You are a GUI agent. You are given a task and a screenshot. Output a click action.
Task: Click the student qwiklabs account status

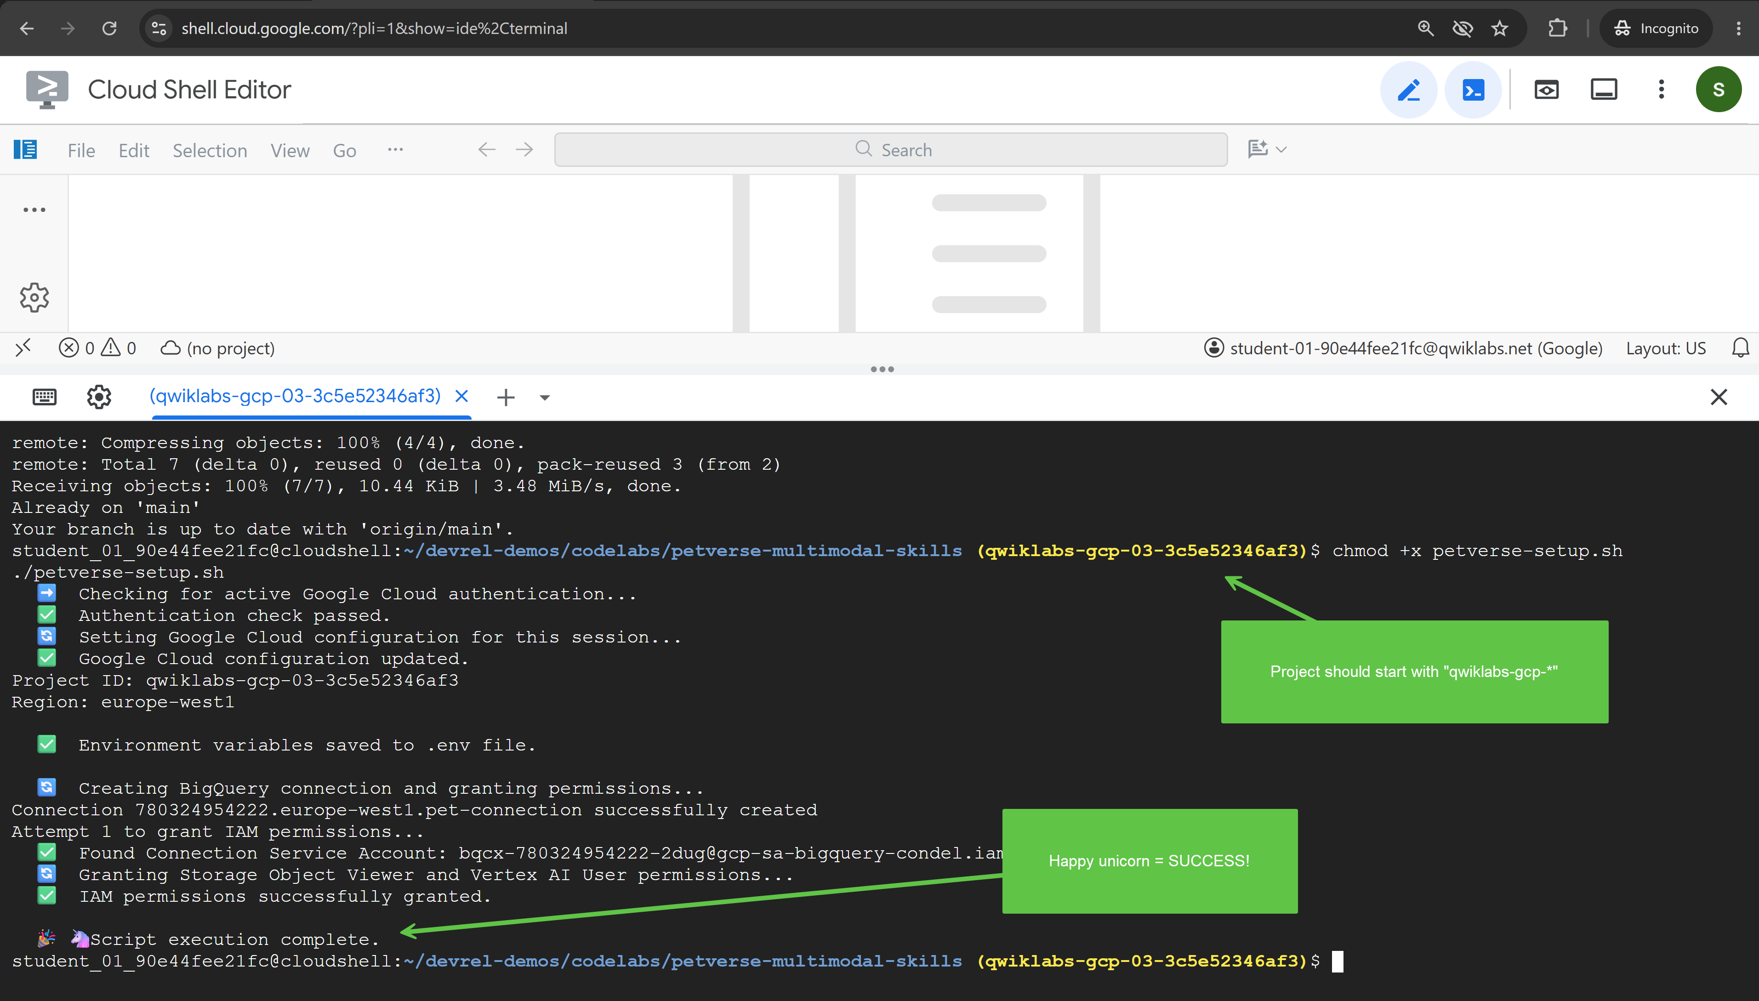(1403, 348)
